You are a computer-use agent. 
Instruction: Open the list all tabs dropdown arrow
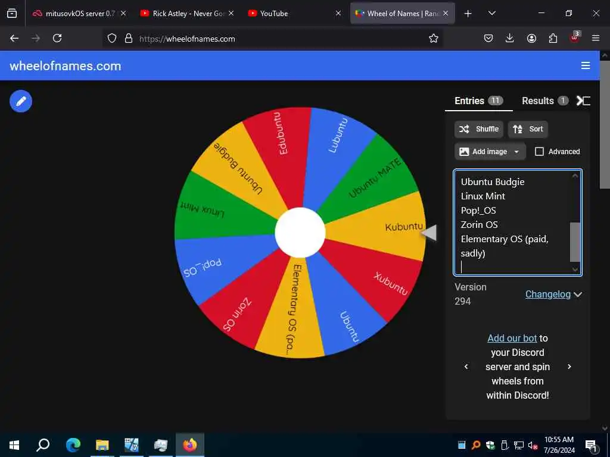(x=491, y=13)
